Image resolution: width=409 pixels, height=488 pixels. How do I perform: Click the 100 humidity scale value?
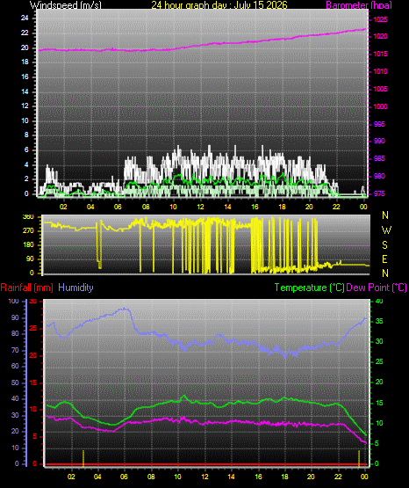tap(14, 302)
